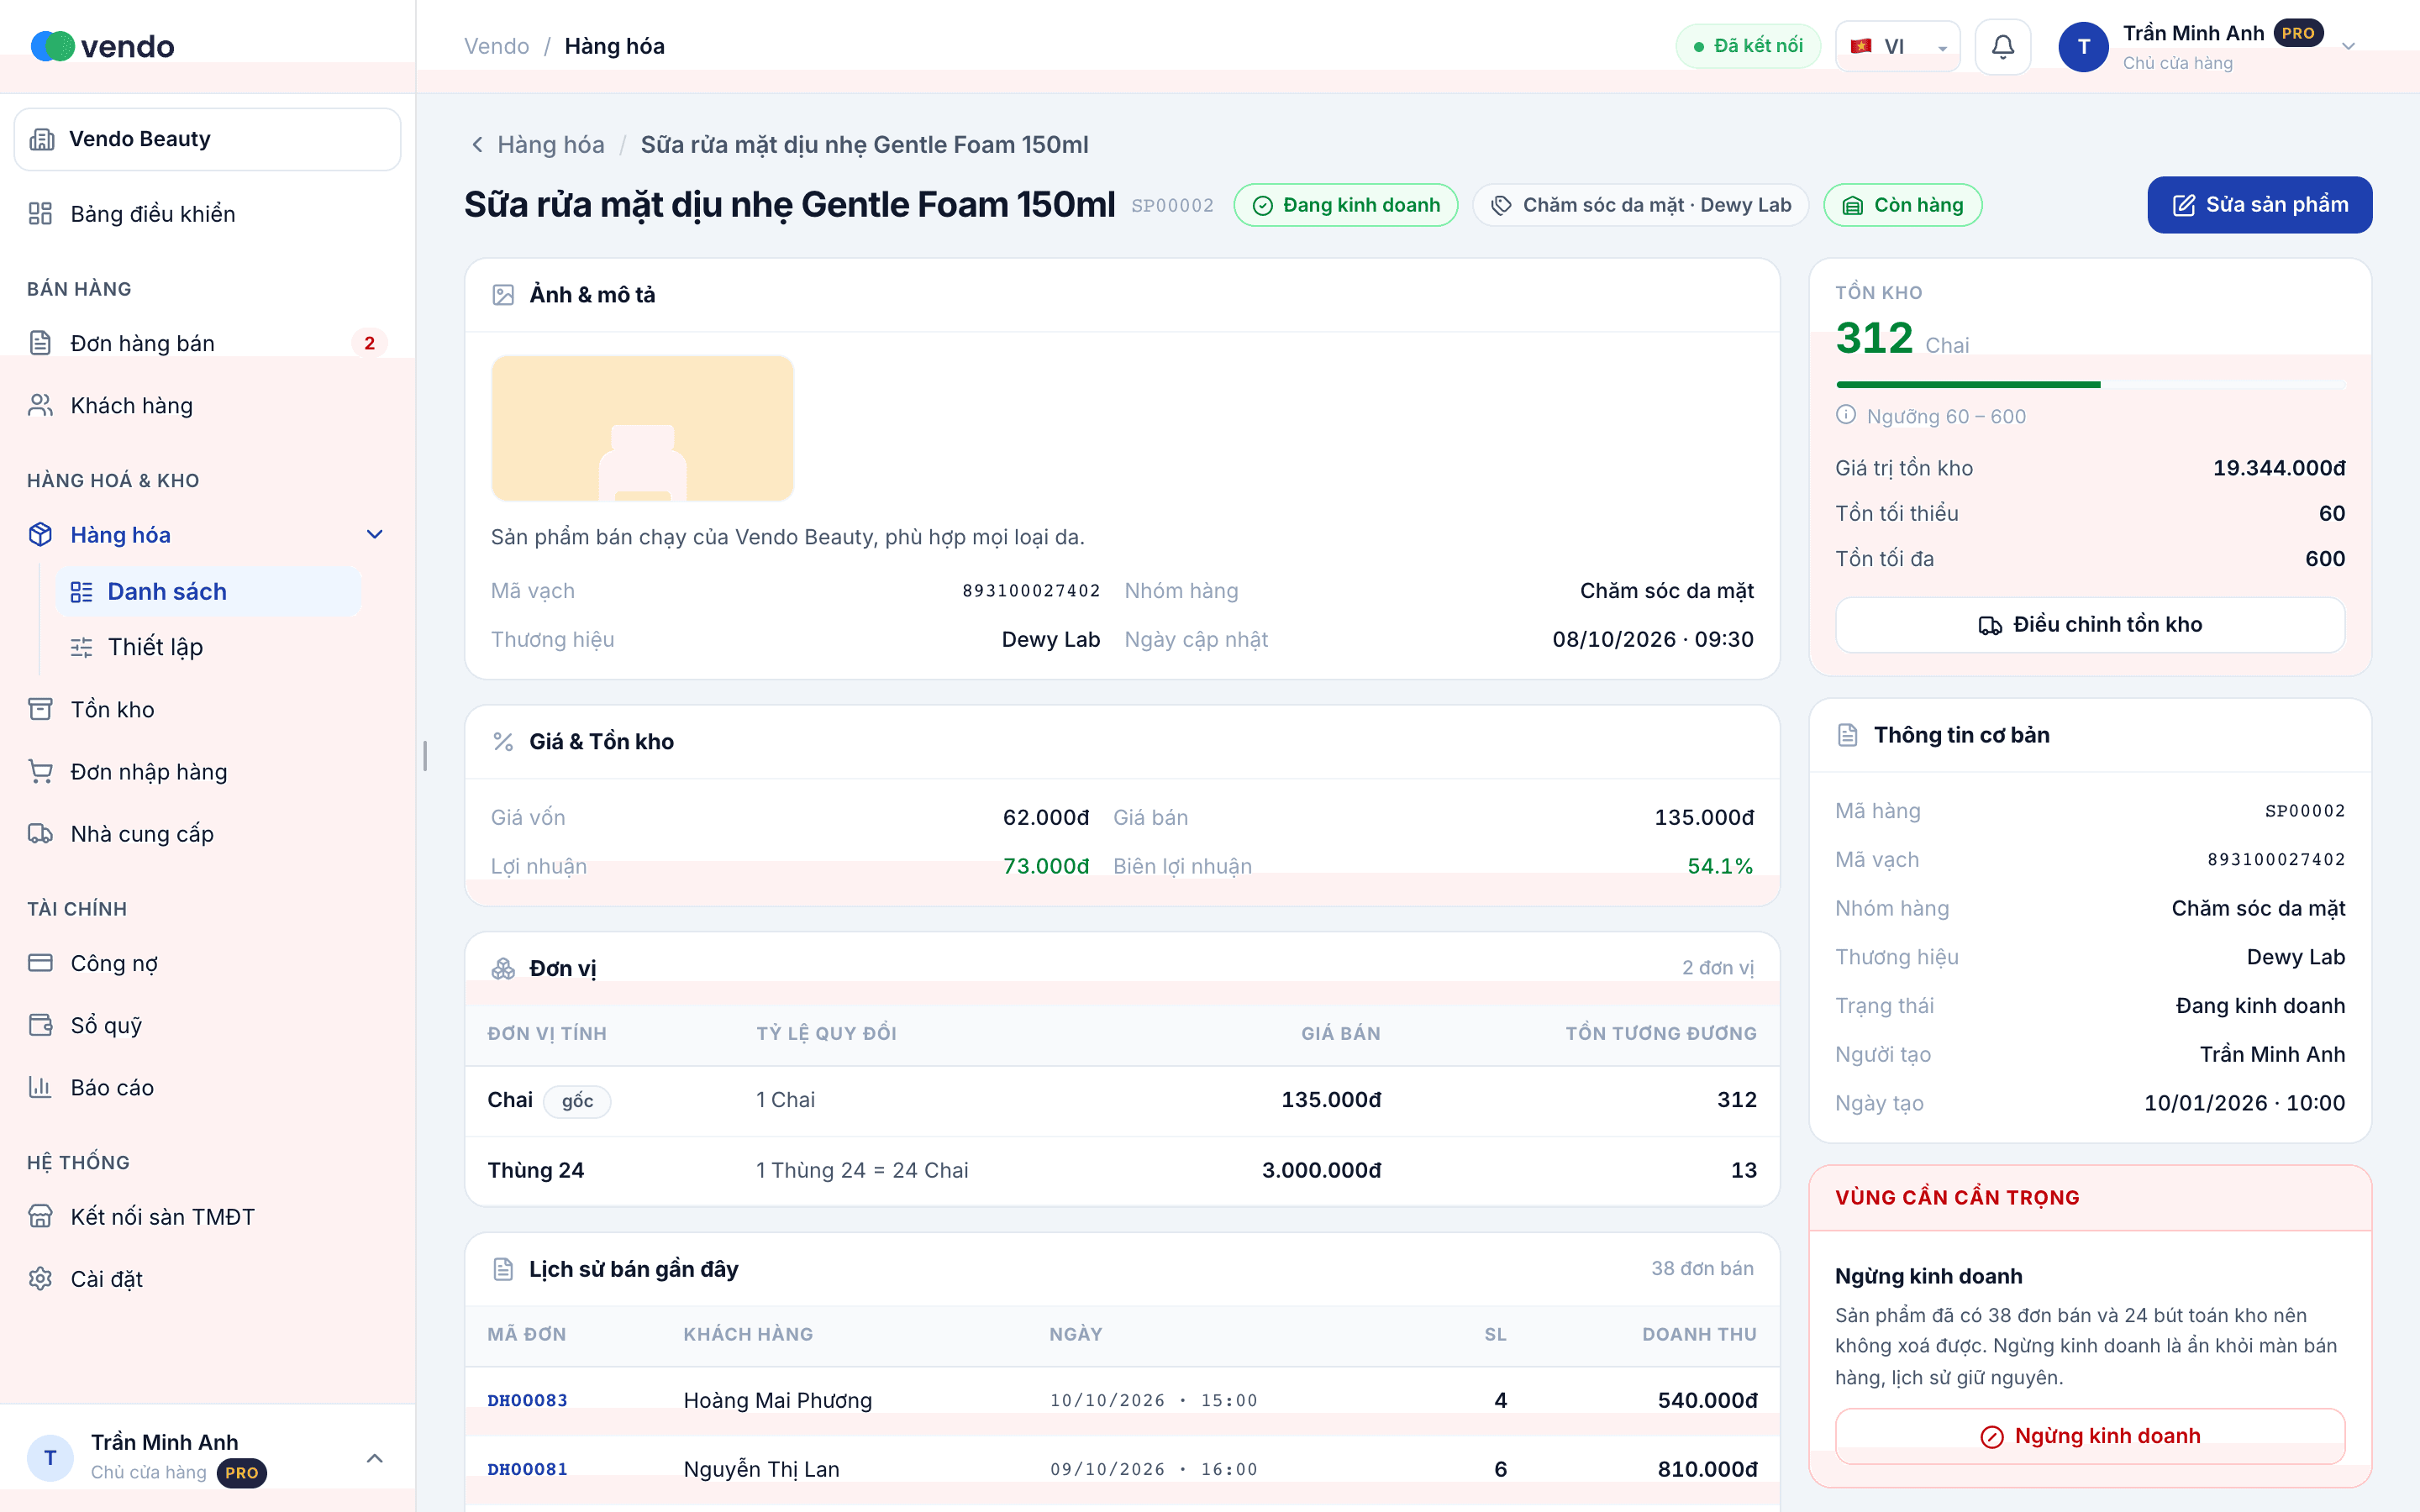This screenshot has height=1512, width=2420.
Task: Click the Đơn hàng bán document icon
Action: coord(40,343)
